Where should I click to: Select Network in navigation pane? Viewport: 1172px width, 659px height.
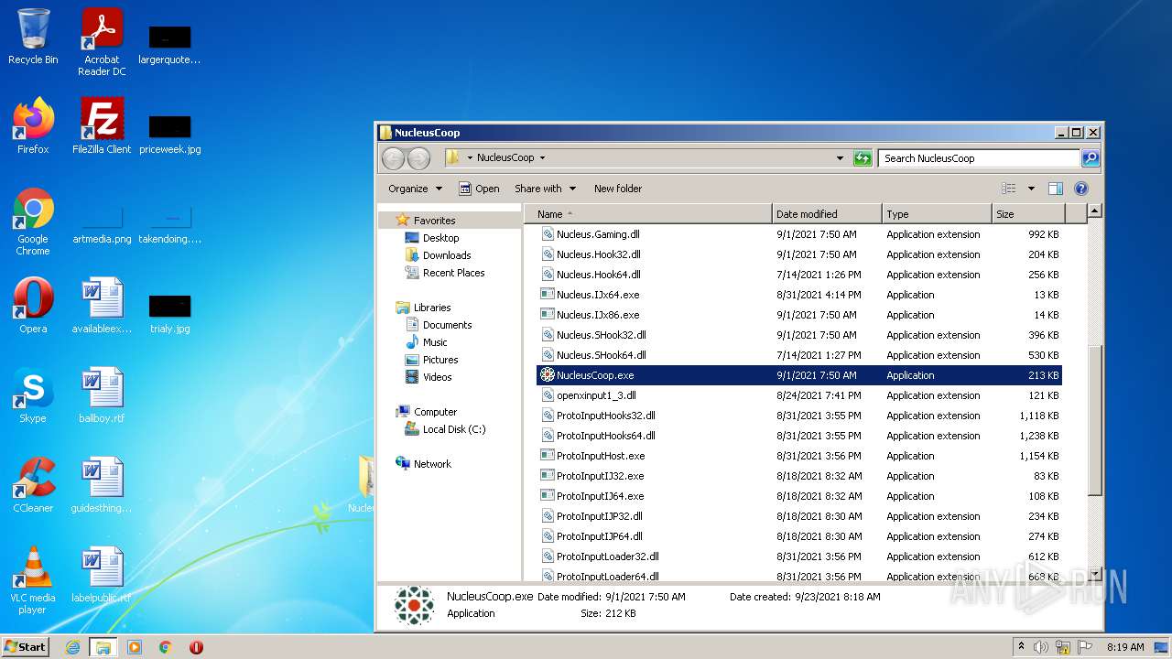[x=432, y=464]
